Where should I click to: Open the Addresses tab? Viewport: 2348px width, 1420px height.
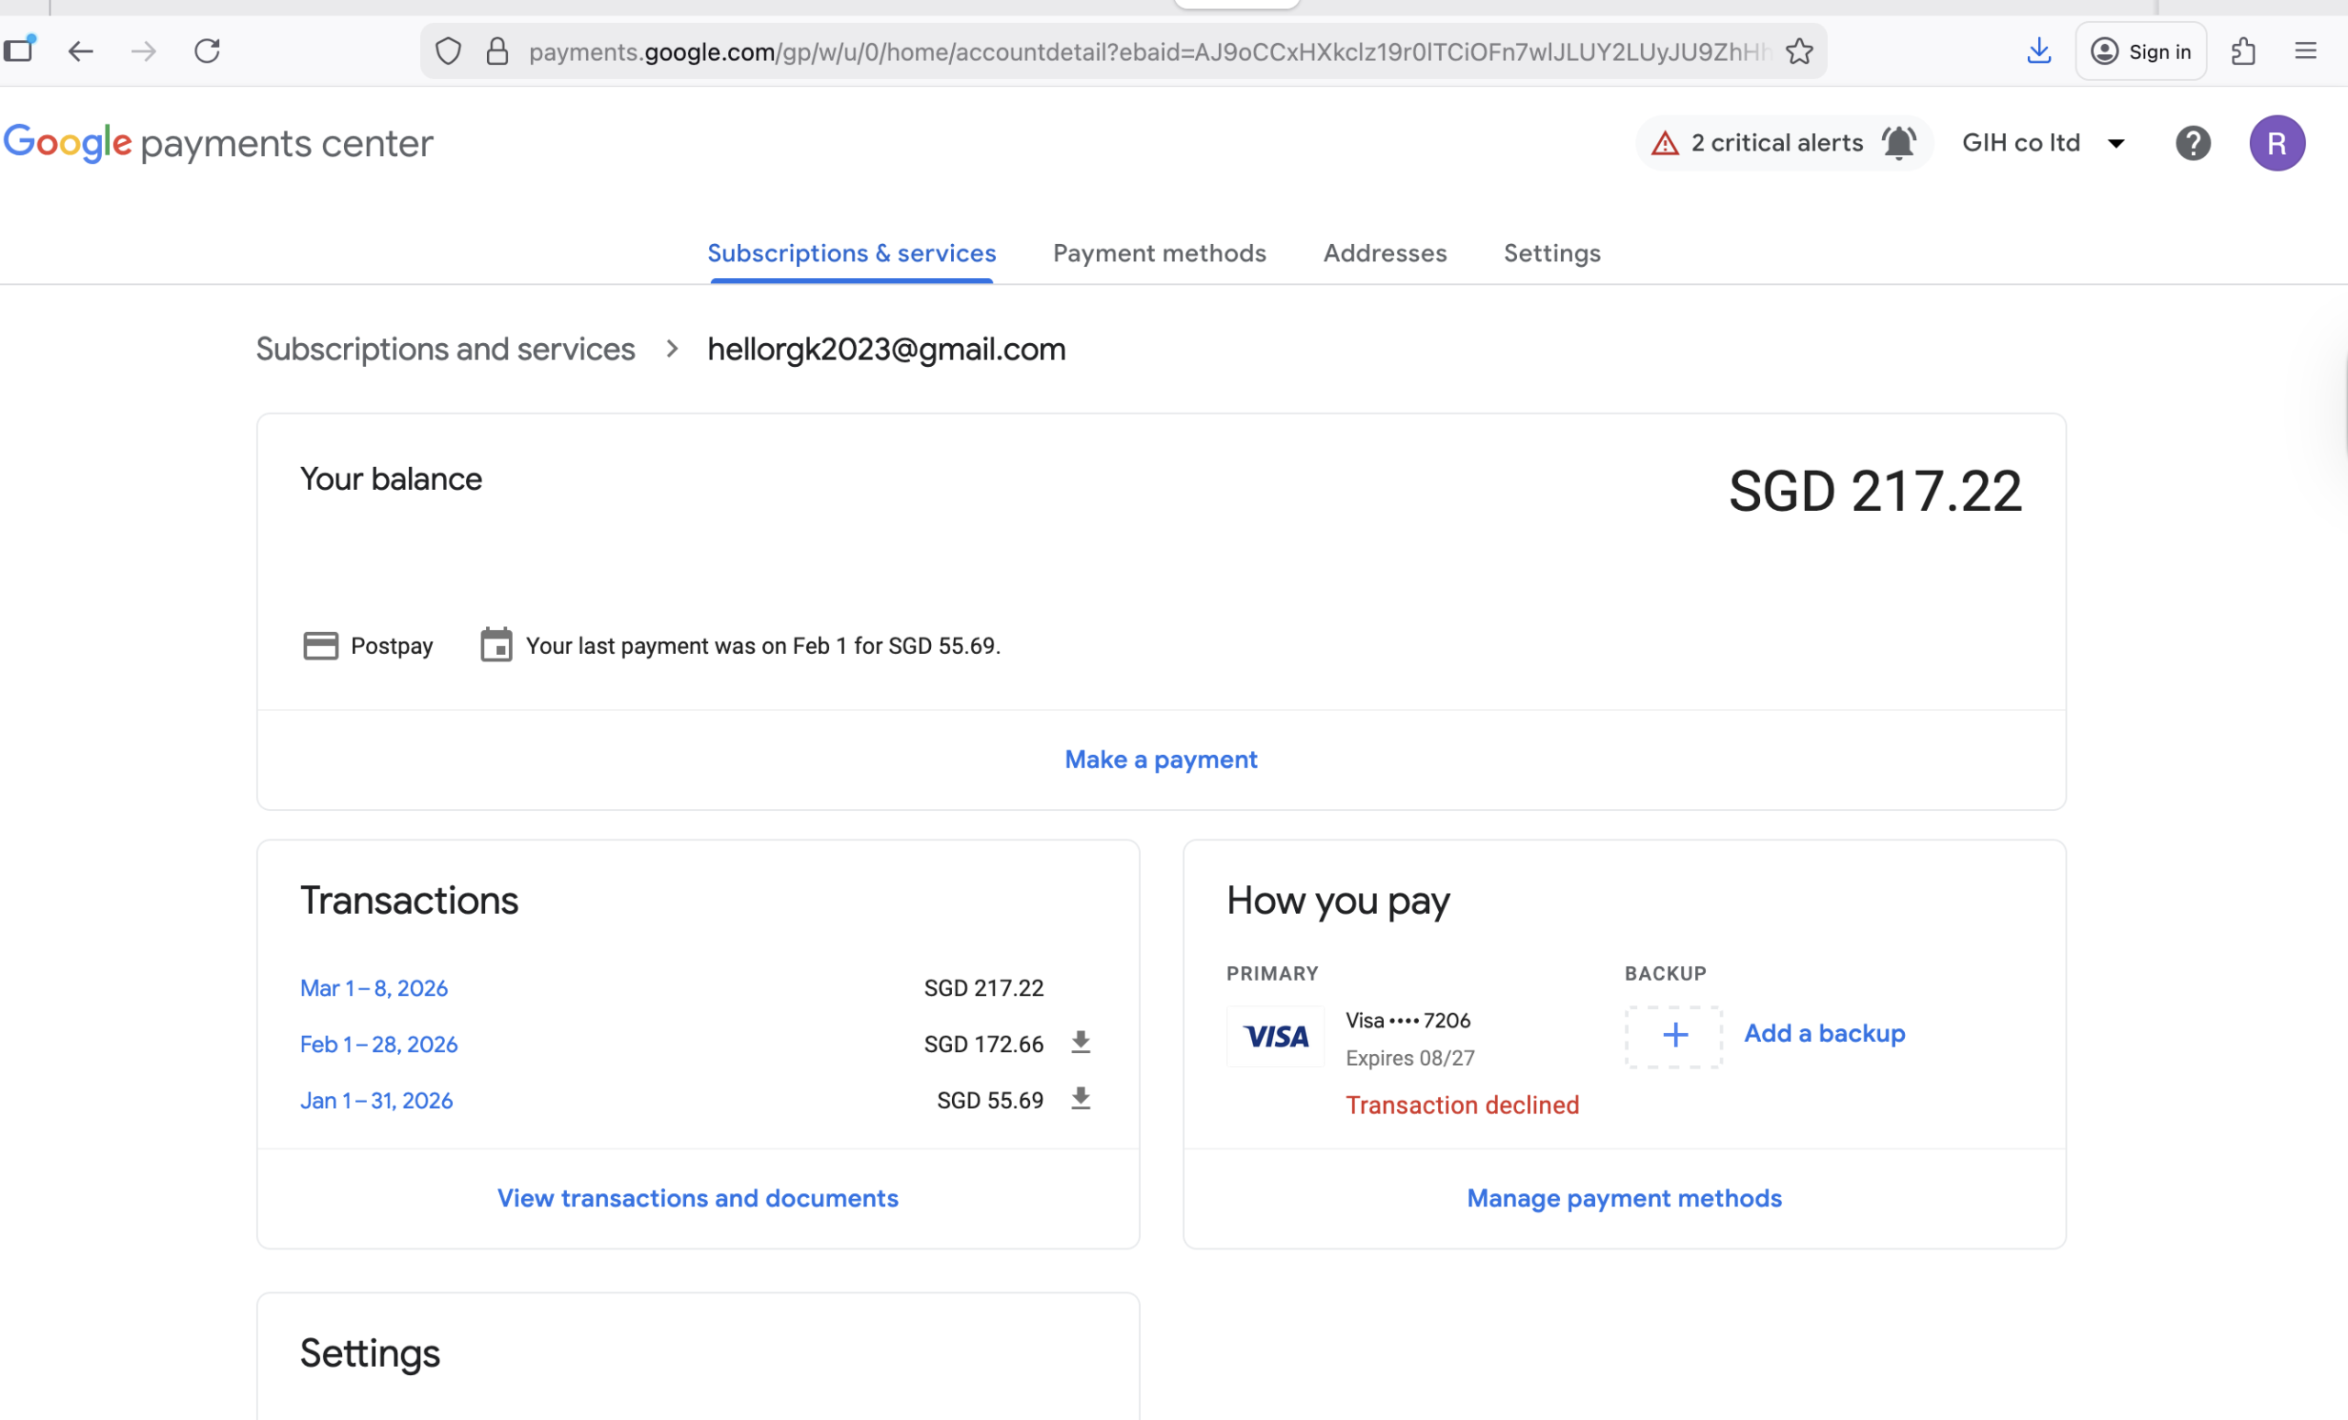click(1384, 252)
